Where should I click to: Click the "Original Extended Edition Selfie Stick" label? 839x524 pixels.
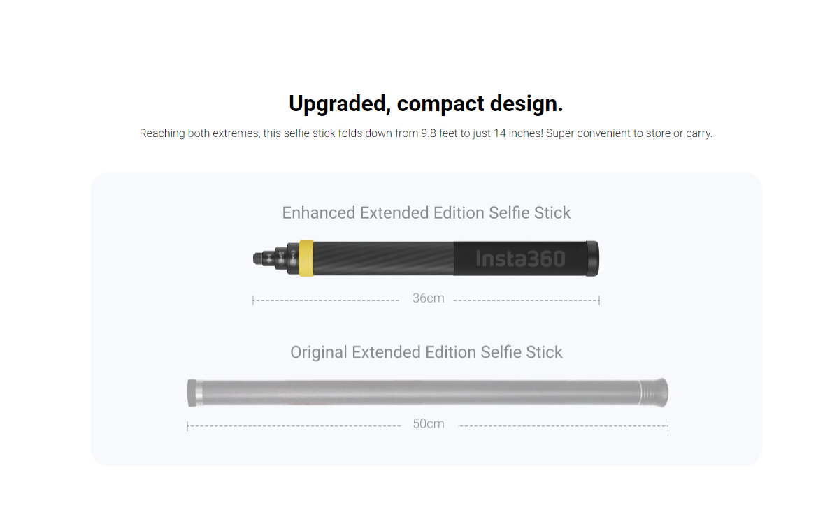tap(426, 351)
